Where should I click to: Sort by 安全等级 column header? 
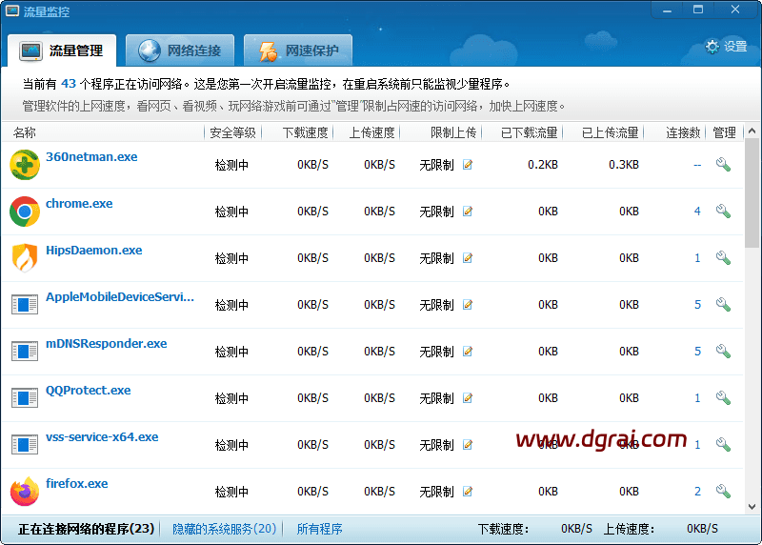pyautogui.click(x=232, y=132)
